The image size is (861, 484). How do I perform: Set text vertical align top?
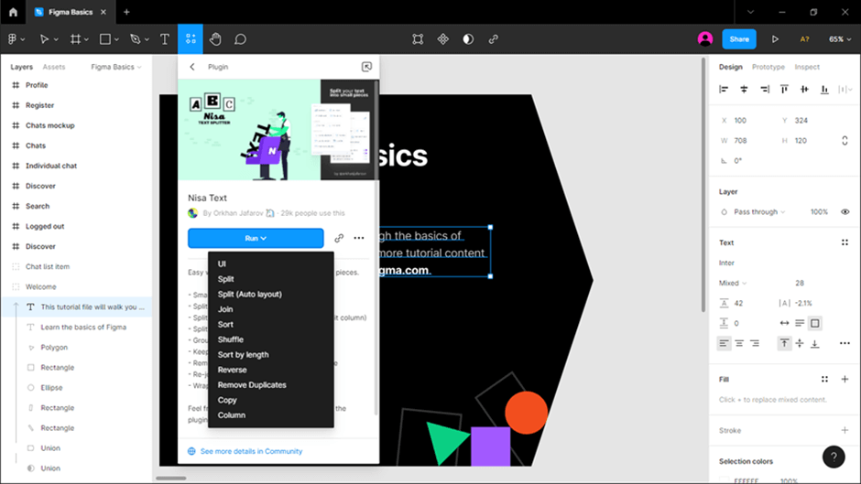click(784, 343)
